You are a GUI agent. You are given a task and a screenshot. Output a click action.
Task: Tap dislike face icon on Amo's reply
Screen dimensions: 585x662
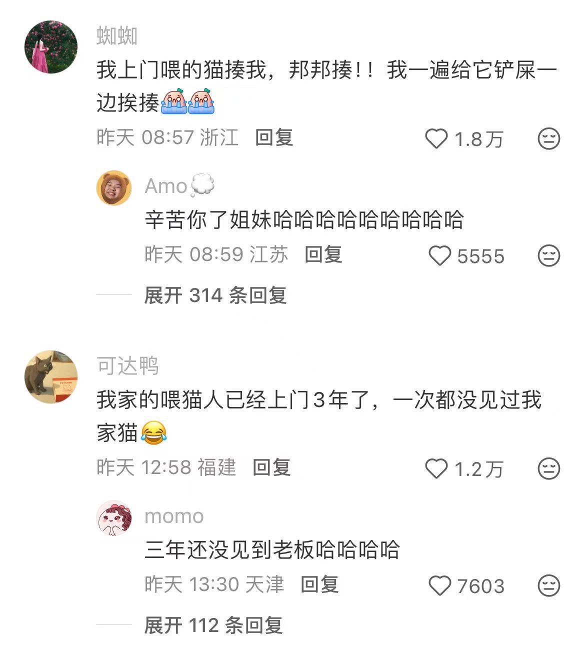[548, 255]
